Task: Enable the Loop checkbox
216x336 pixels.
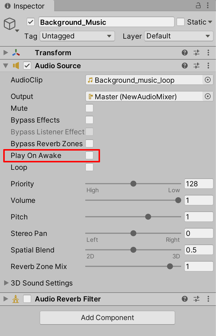Action: point(89,167)
